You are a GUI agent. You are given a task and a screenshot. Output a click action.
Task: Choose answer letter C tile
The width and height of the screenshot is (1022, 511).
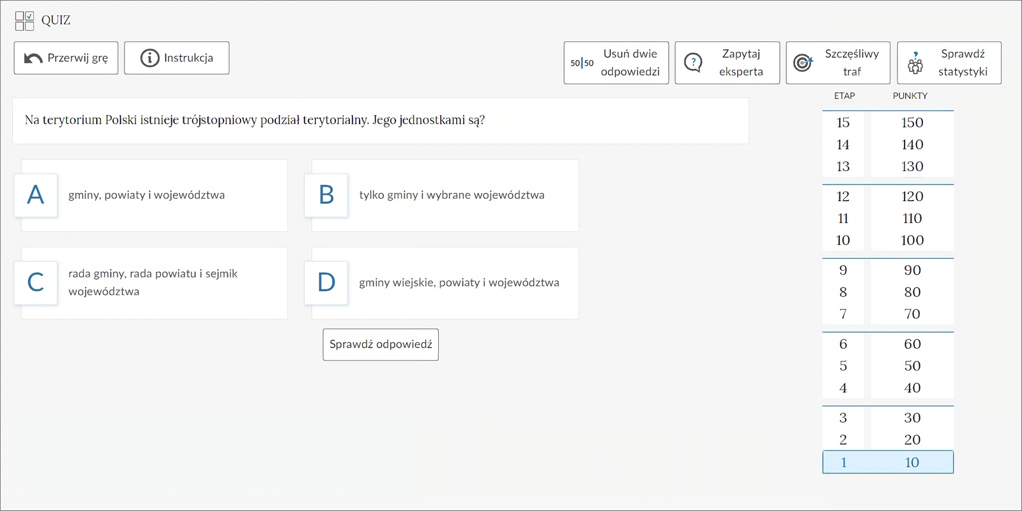(x=36, y=282)
